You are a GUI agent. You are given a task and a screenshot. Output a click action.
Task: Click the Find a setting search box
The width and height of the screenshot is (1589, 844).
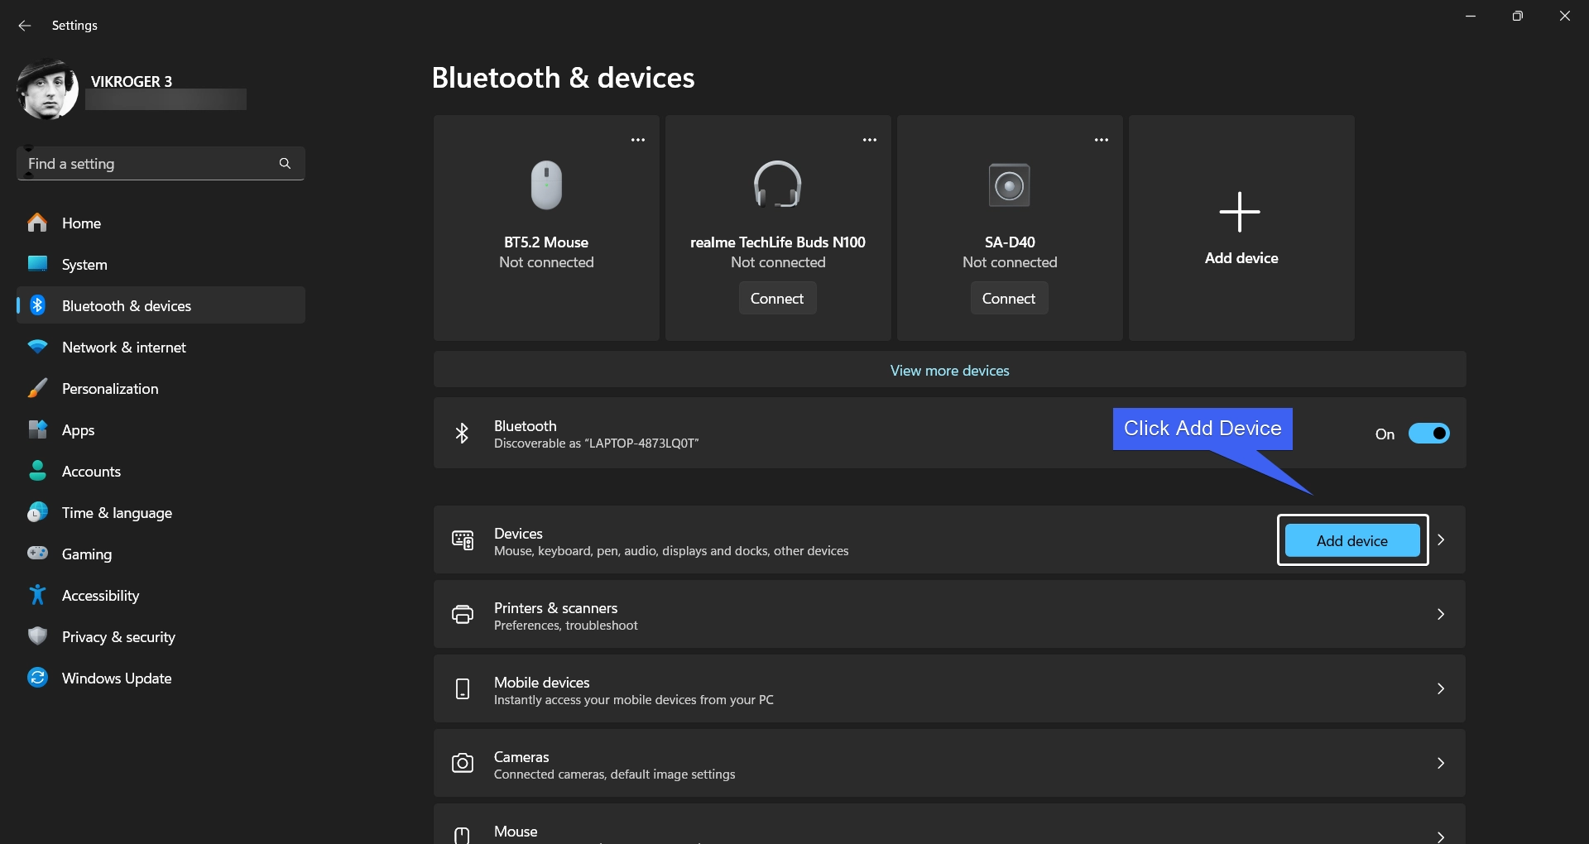[x=161, y=164]
